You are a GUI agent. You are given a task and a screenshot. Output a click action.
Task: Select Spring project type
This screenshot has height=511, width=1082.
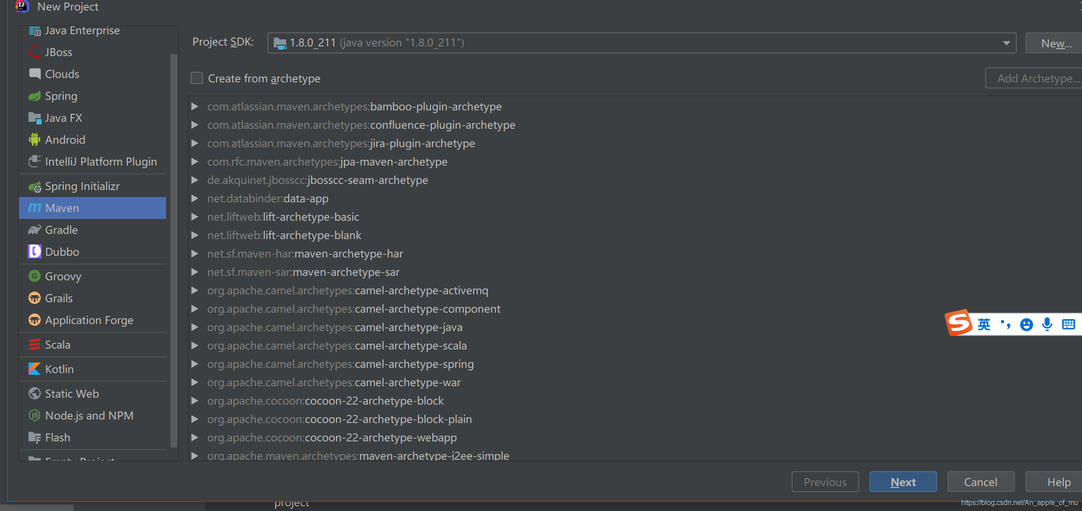pos(92,96)
